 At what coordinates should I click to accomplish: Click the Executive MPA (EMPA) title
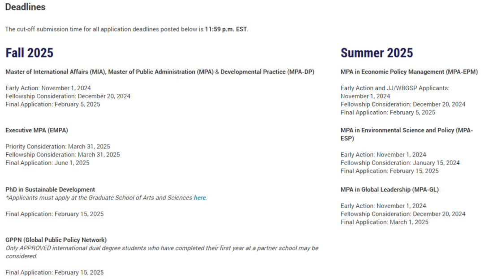(x=37, y=131)
